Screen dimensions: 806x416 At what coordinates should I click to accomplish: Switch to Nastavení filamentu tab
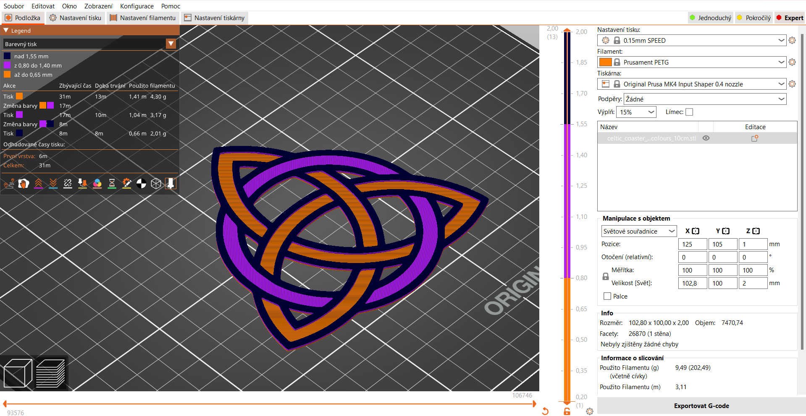[x=143, y=18]
